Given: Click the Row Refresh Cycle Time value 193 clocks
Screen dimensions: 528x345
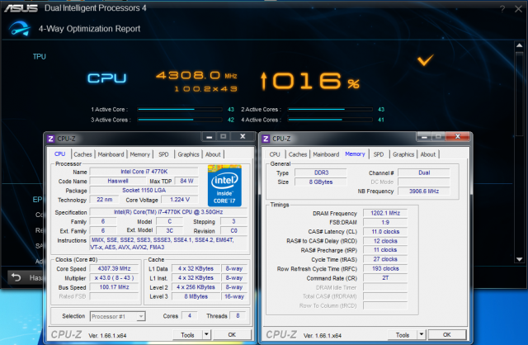Looking at the screenshot, I should [385, 269].
